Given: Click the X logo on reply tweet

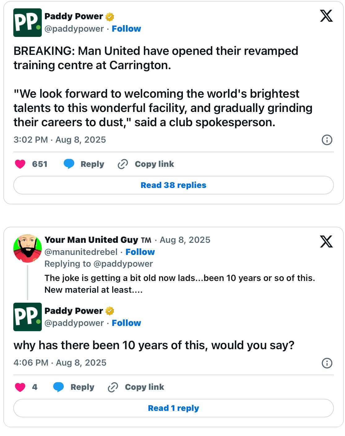Looking at the screenshot, I should (326, 242).
